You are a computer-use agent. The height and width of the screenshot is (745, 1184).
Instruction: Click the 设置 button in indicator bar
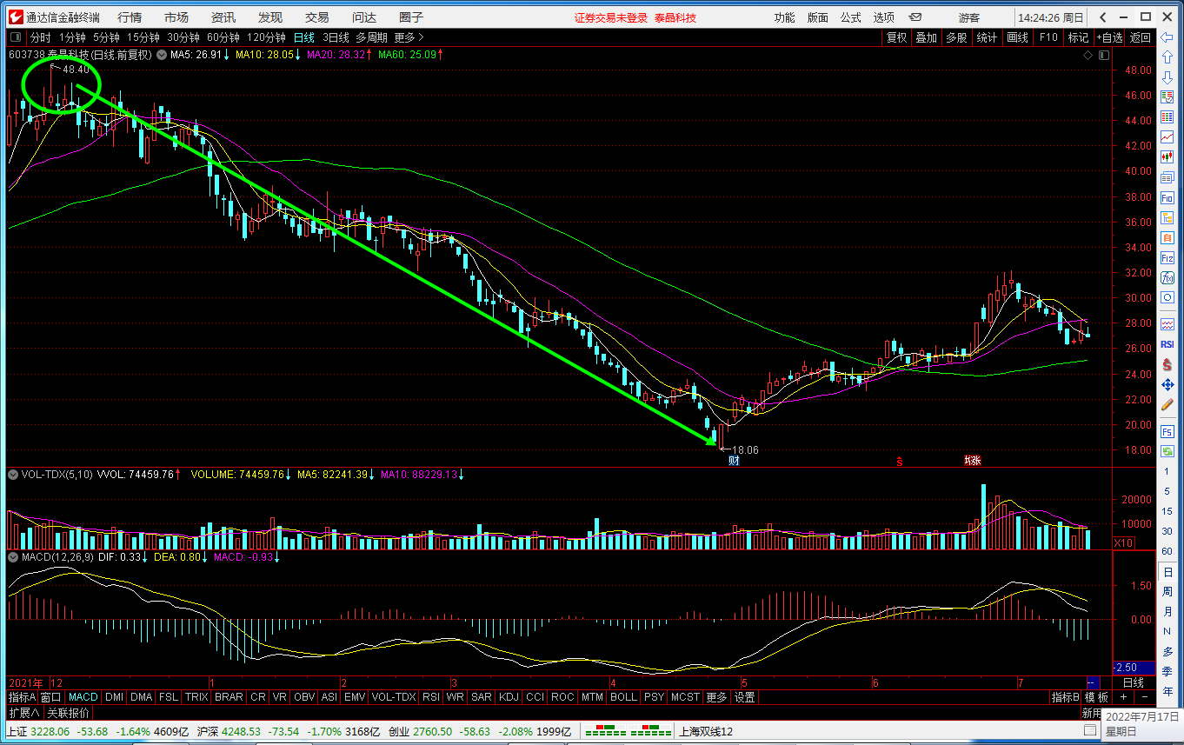(x=745, y=697)
